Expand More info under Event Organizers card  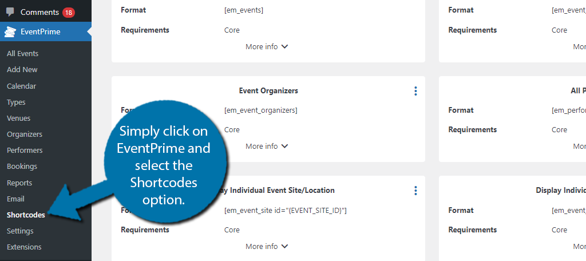point(267,146)
